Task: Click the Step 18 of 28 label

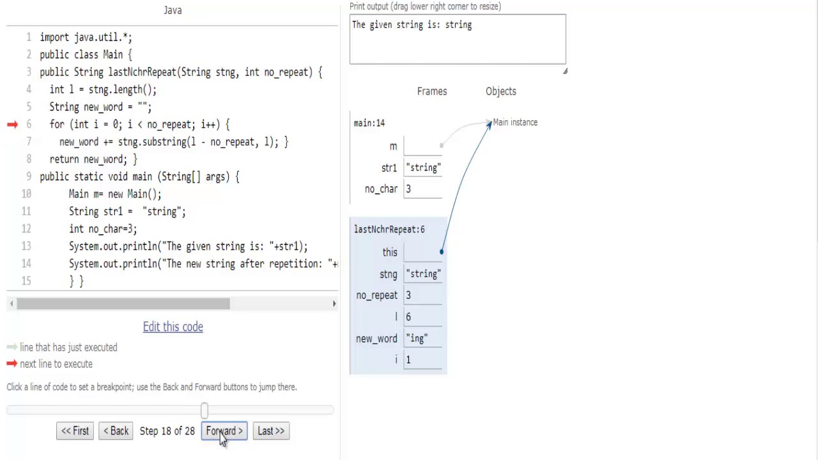Action: (x=167, y=431)
